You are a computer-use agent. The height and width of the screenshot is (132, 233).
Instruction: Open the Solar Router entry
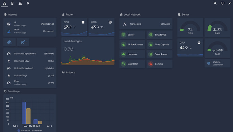click(159, 54)
